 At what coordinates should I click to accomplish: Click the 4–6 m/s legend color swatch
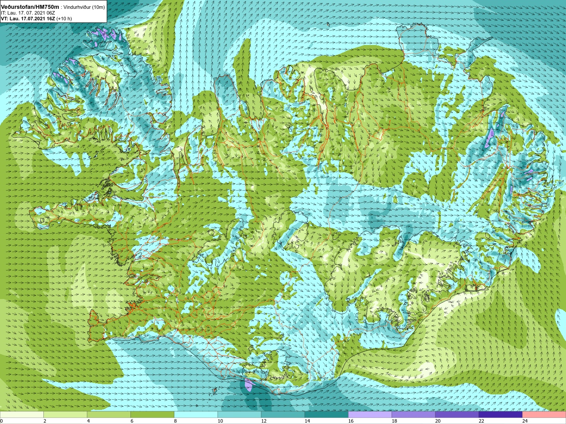coord(109,415)
